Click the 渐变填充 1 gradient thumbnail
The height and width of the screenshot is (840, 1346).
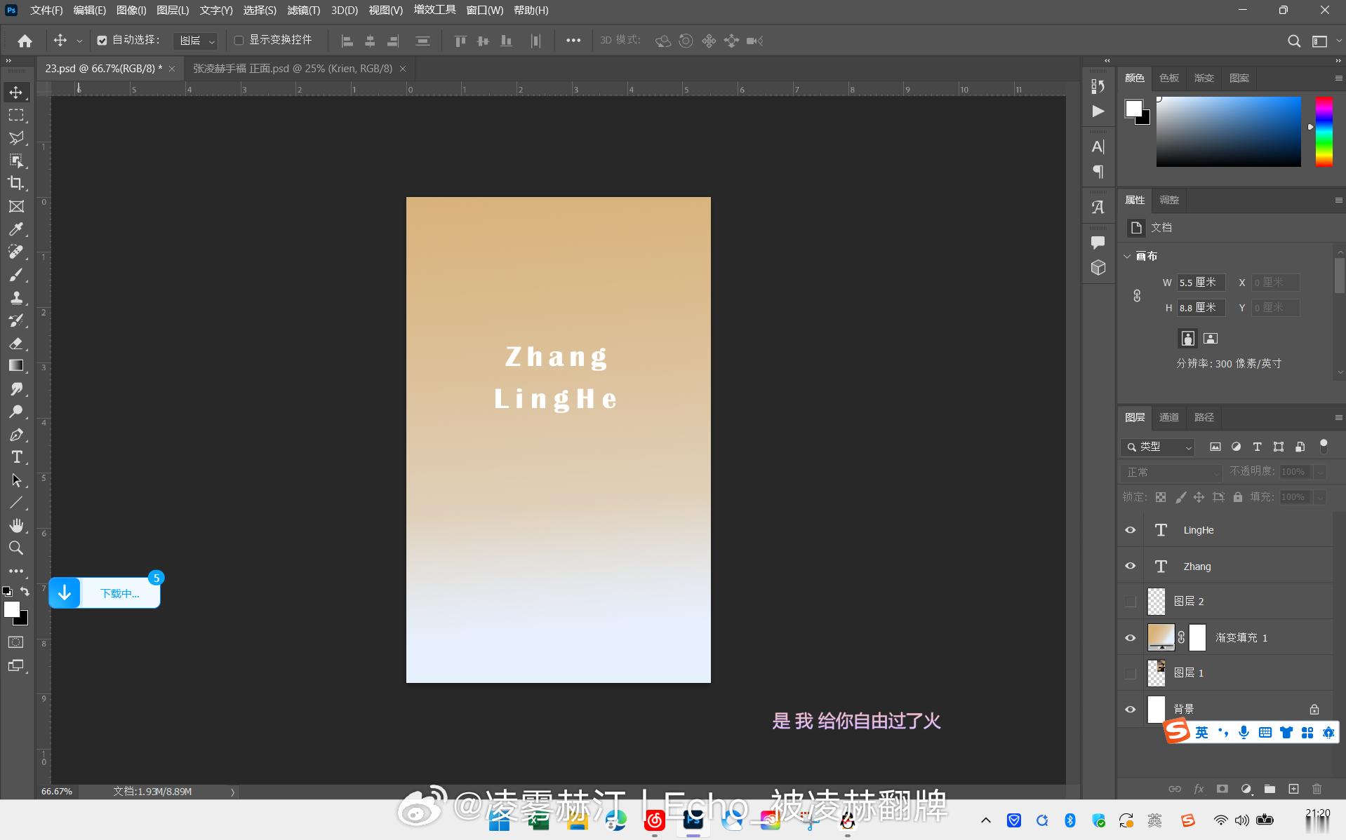click(x=1161, y=637)
